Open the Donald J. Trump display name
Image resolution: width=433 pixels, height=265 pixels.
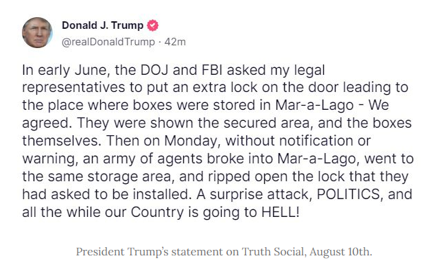coord(102,25)
